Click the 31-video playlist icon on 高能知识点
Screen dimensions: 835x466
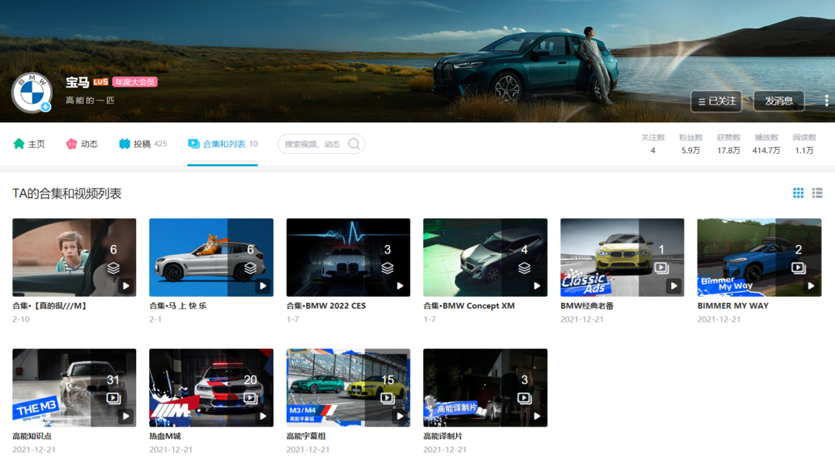click(113, 398)
